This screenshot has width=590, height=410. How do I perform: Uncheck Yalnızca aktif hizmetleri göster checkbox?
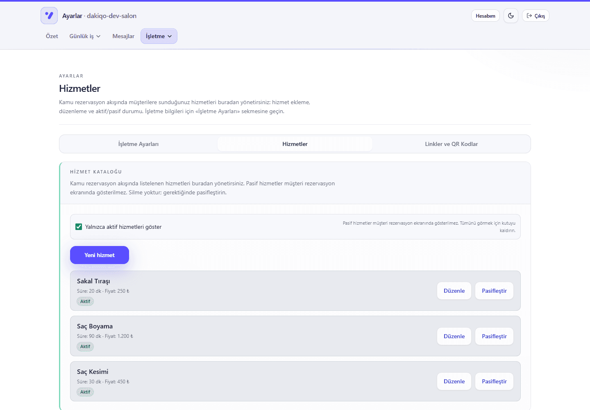point(79,227)
